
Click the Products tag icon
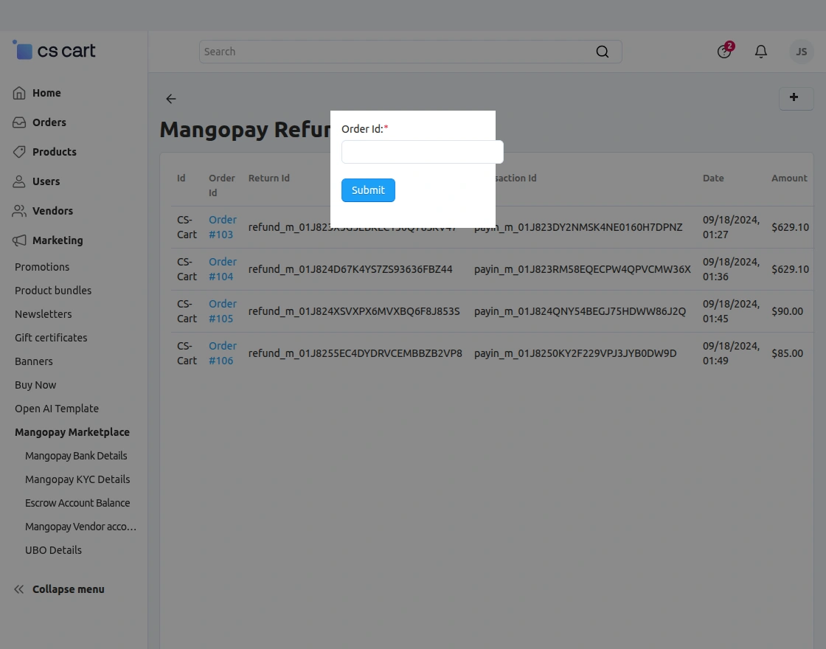pos(19,152)
